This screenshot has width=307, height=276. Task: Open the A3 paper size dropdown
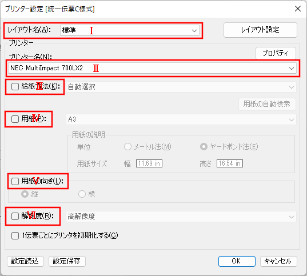tap(181, 119)
